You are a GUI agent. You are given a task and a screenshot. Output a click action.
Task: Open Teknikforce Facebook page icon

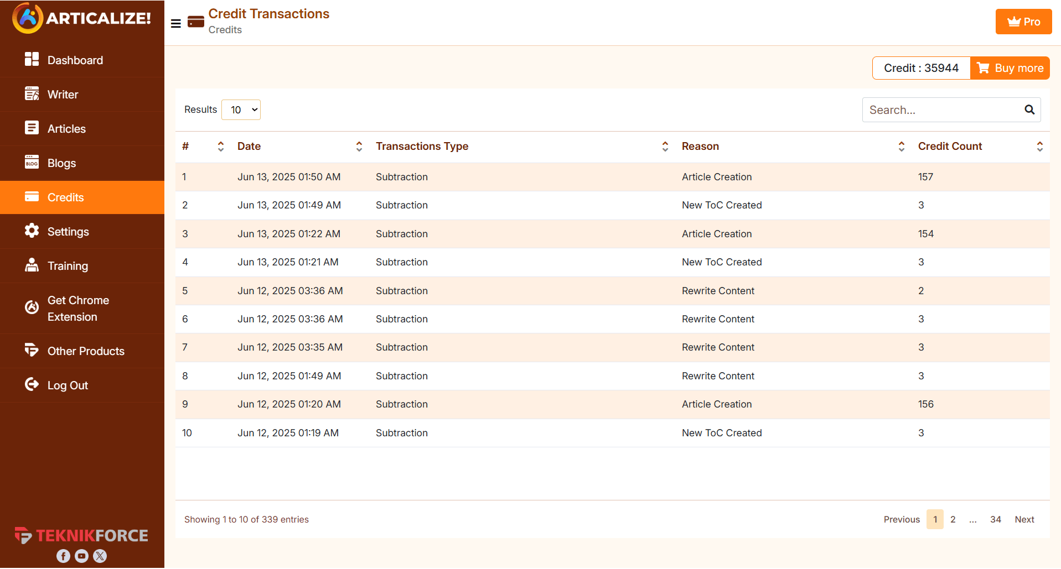click(63, 556)
